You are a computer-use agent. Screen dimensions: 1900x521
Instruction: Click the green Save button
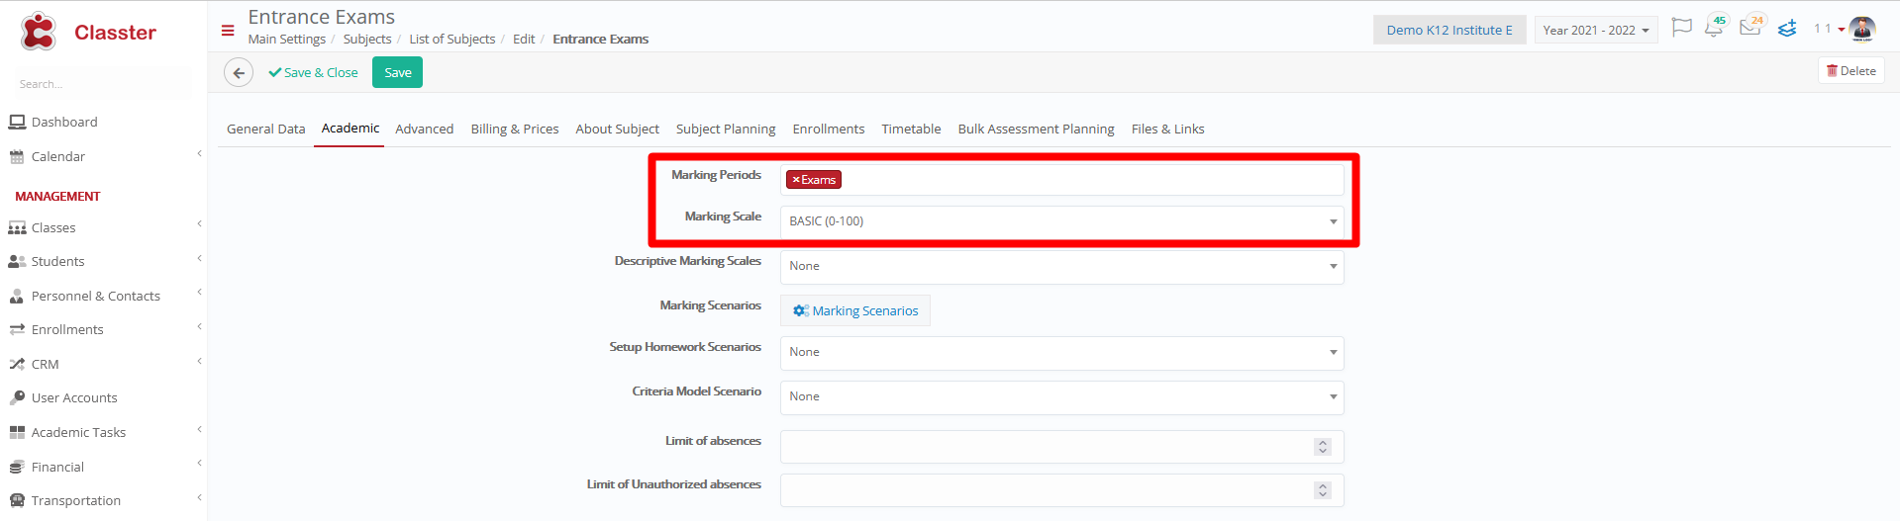[x=397, y=72]
